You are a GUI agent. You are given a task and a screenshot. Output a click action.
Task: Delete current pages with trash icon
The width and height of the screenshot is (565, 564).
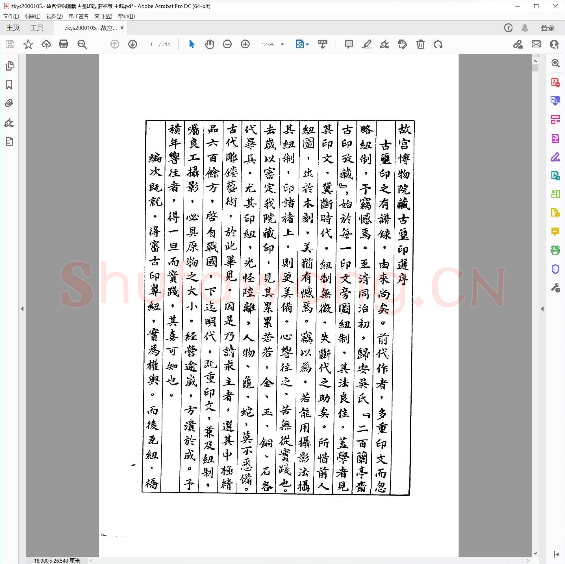click(x=420, y=44)
